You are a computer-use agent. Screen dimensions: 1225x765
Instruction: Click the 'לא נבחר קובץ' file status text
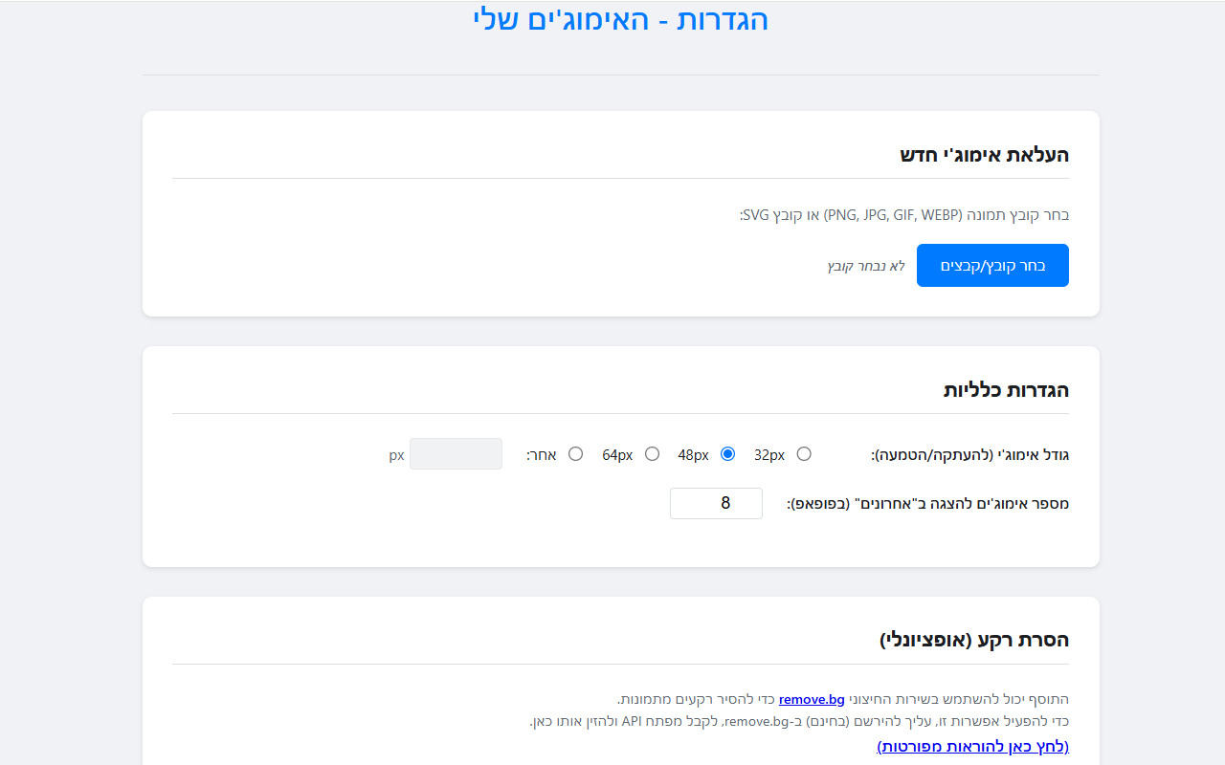(x=866, y=266)
